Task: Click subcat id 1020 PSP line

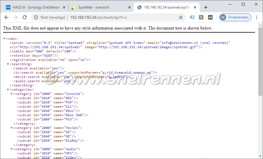Action: 47,102
